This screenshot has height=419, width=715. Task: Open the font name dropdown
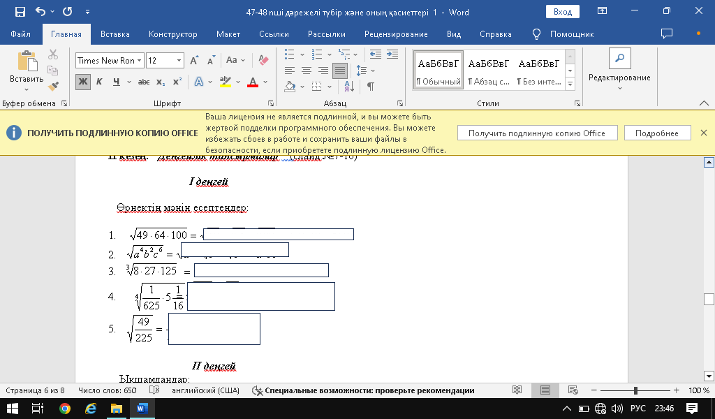[x=139, y=61]
